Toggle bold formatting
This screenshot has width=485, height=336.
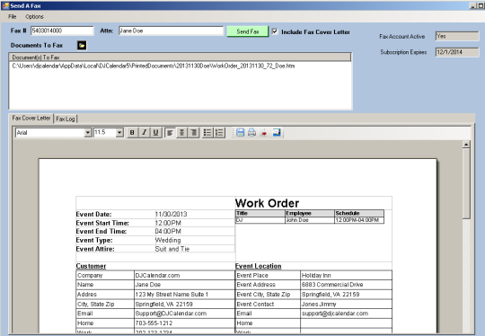[132, 133]
